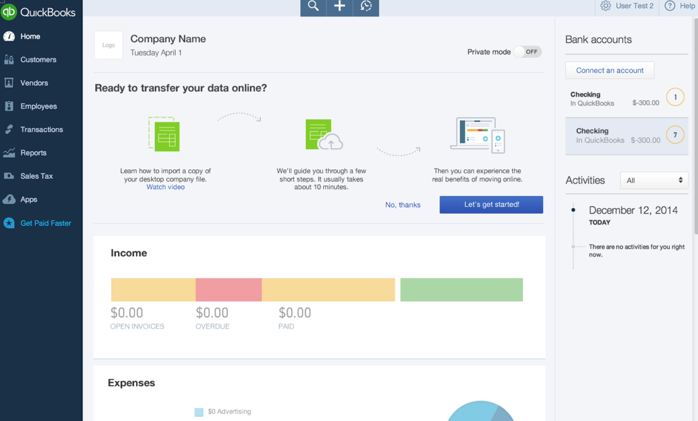The image size is (698, 421).
Task: Click the circled 7 badge on Checking
Action: [675, 135]
